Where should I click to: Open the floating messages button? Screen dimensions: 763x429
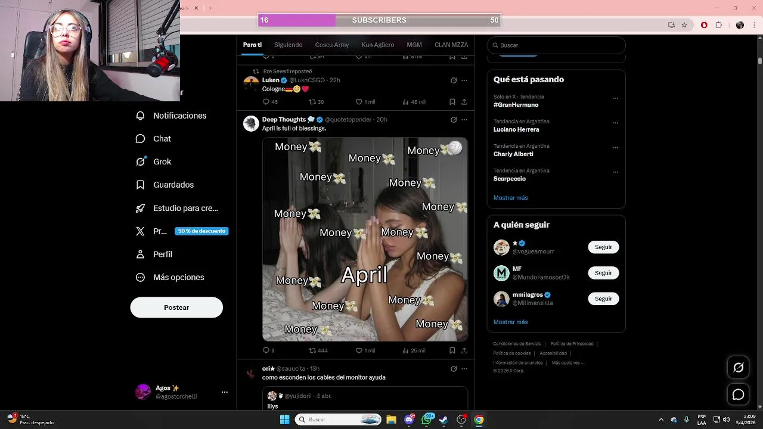(x=738, y=394)
